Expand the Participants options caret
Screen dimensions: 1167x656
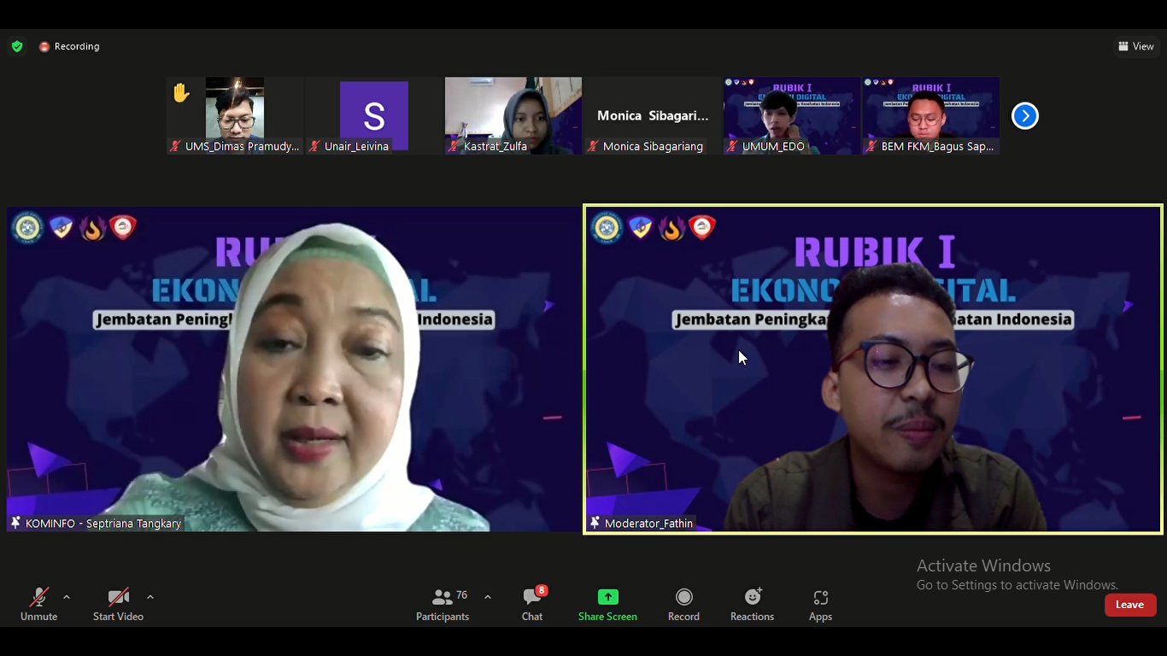point(488,597)
